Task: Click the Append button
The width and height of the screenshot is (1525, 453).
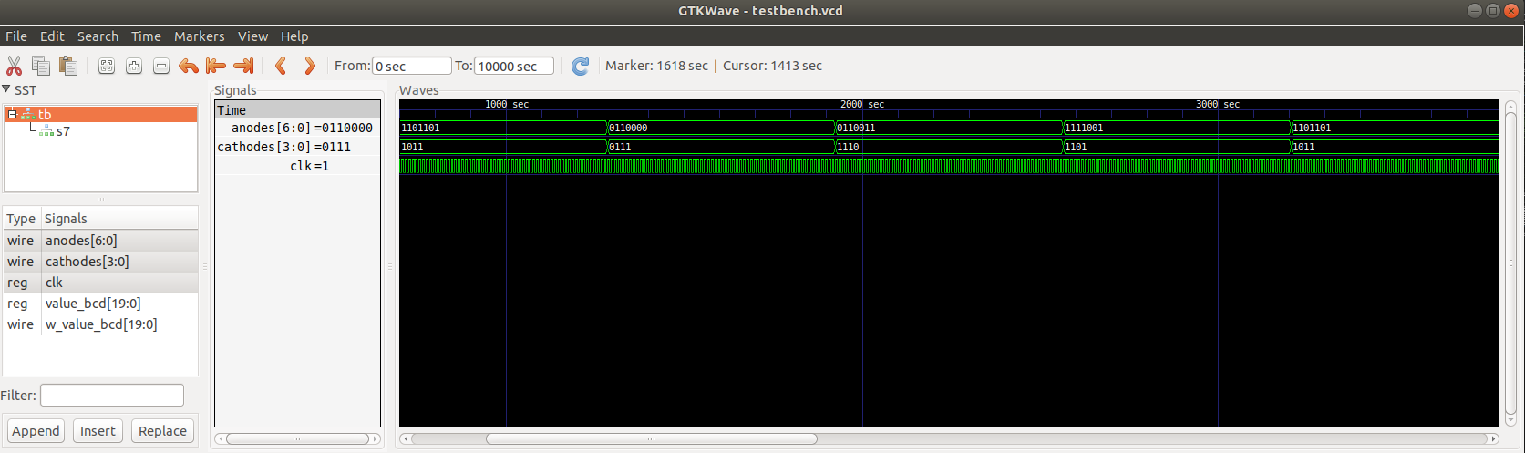Action: tap(36, 431)
